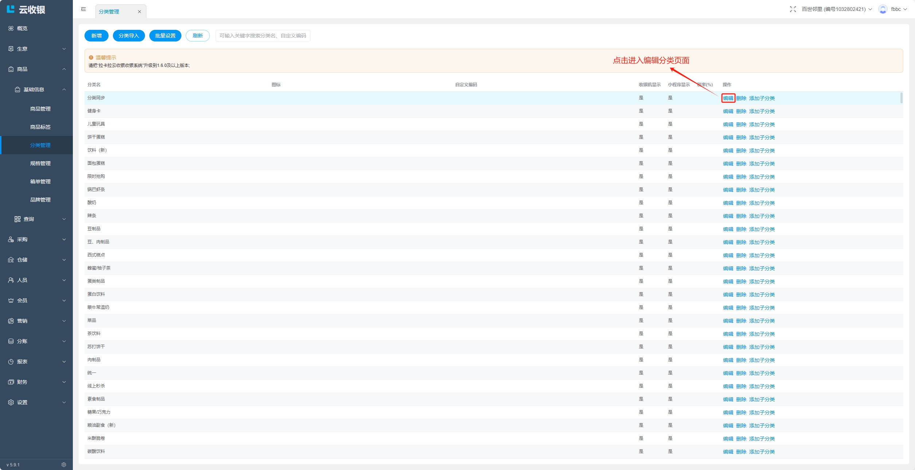This screenshot has height=470, width=915.
Task: Click the gear icon beside version number
Action: pos(64,465)
